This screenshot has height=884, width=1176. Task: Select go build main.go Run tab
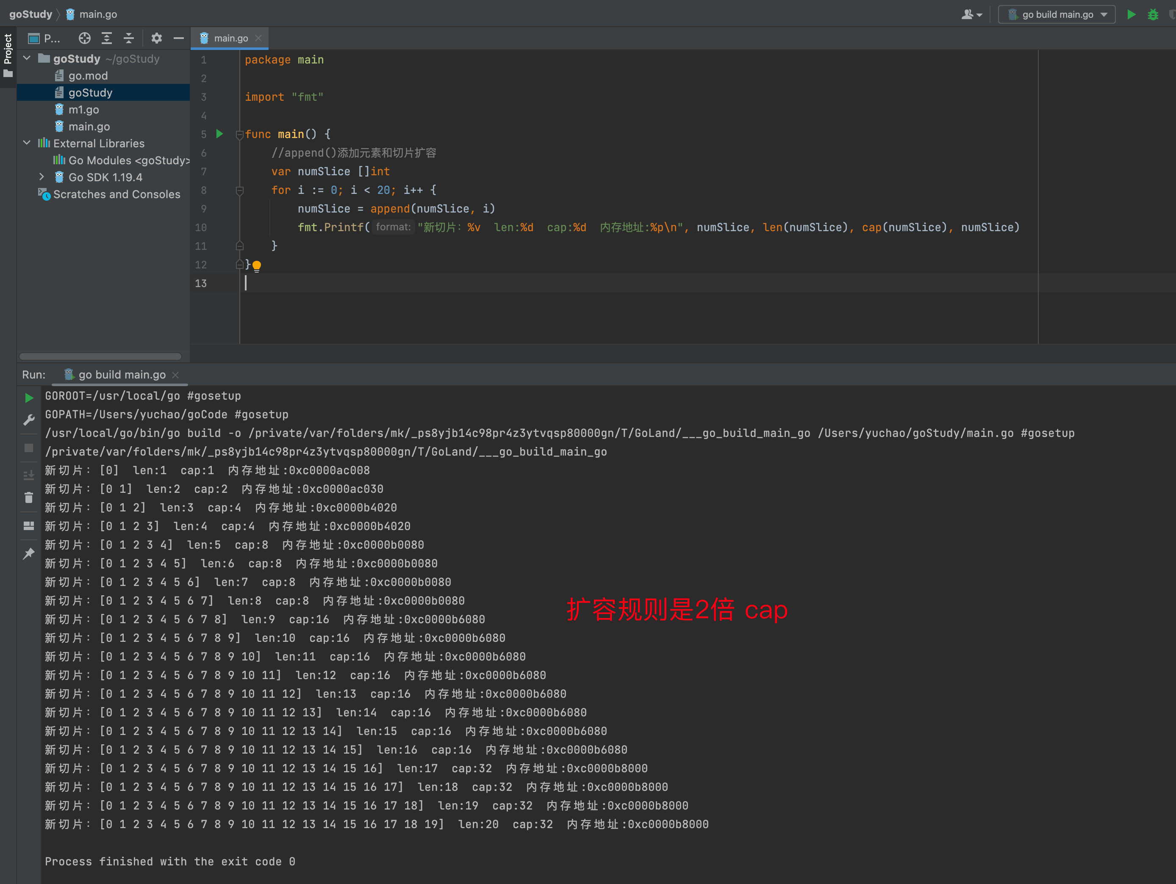pyautogui.click(x=121, y=375)
